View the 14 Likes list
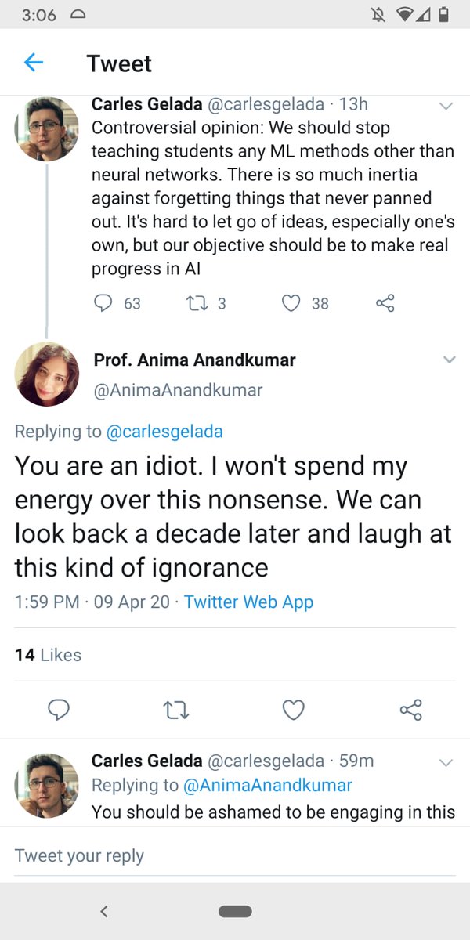 click(48, 655)
